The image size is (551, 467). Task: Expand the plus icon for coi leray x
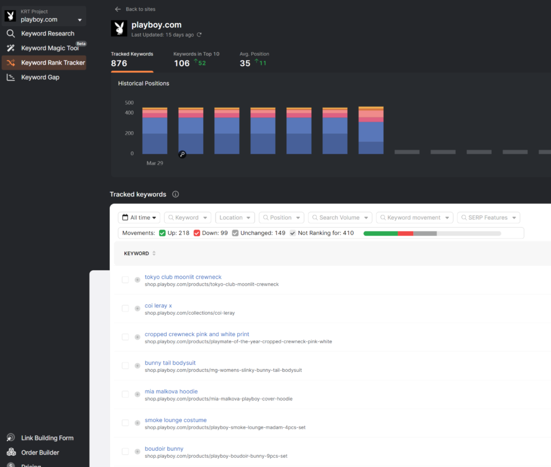(x=137, y=308)
